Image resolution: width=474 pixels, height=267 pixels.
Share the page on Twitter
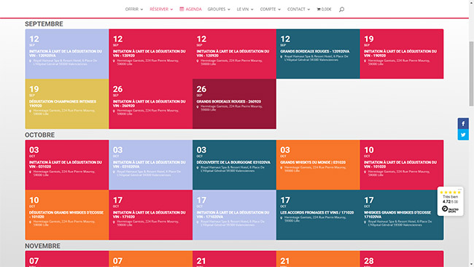(x=463, y=134)
